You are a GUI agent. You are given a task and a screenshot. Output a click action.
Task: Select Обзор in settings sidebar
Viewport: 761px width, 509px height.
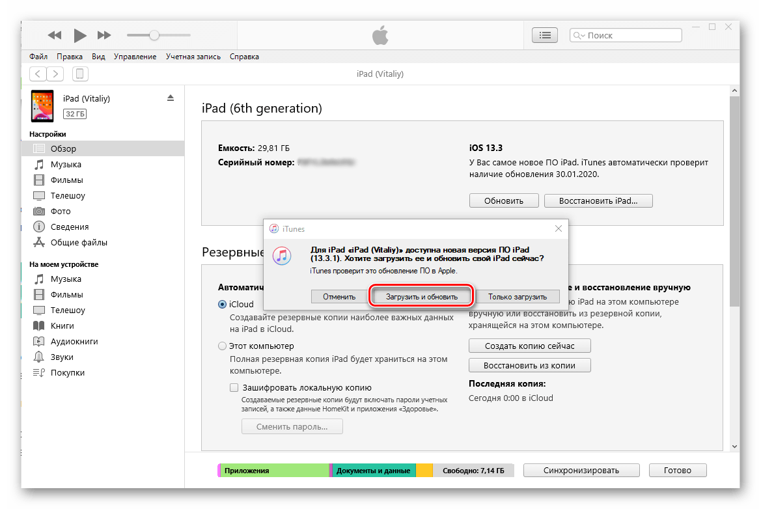[x=102, y=148]
